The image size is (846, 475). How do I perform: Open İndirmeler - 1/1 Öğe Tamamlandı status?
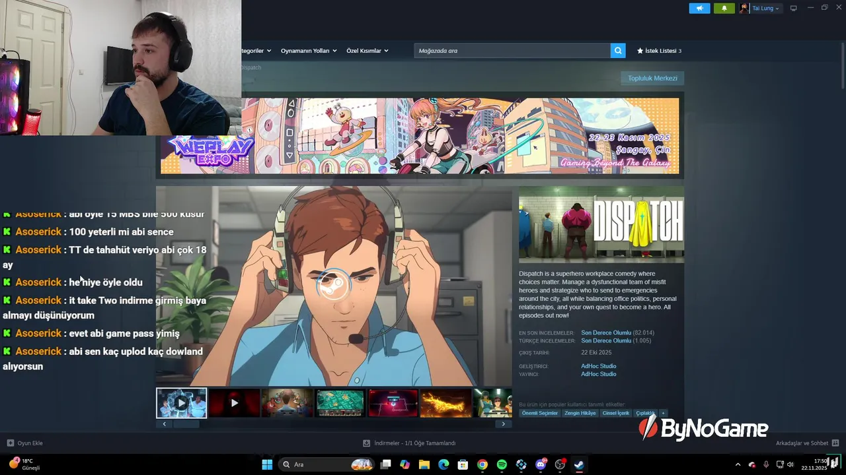[x=415, y=443]
